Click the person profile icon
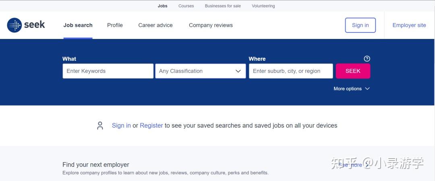This screenshot has height=181, width=435. [100, 126]
